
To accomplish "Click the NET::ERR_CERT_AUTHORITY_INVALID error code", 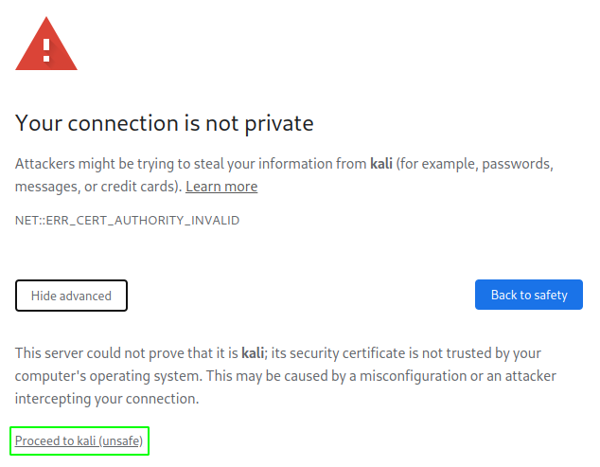I will (x=127, y=221).
